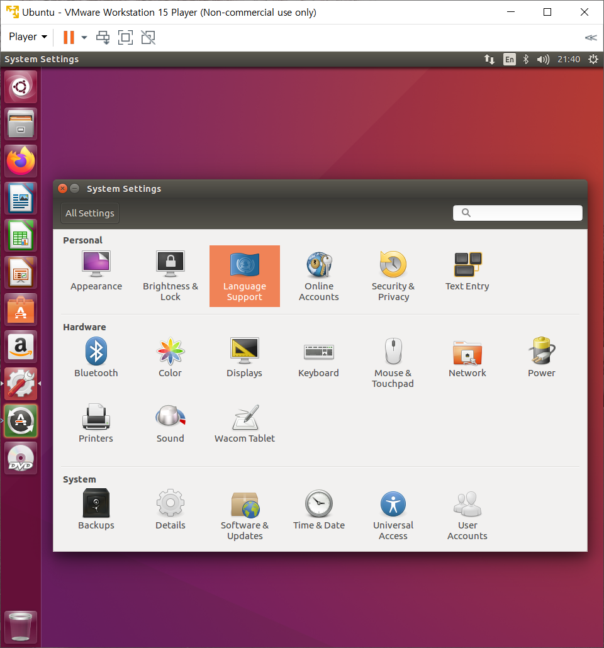Open the Ubuntu Dash launcher

click(21, 87)
